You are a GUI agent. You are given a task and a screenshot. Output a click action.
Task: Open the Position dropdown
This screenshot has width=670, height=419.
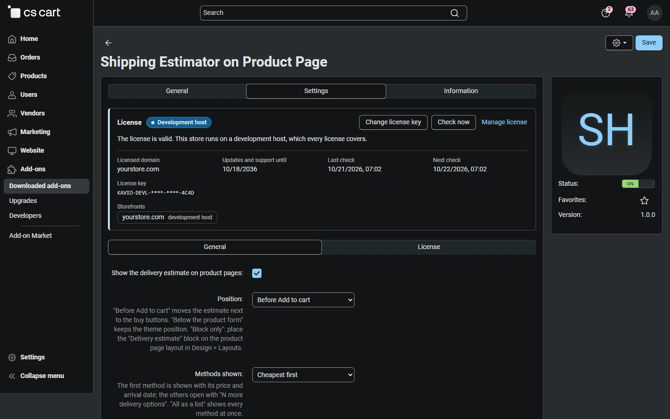coord(303,300)
